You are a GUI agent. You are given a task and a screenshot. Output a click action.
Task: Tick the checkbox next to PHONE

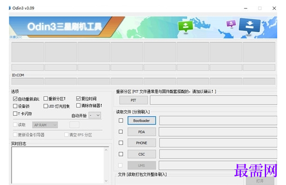click(121, 143)
